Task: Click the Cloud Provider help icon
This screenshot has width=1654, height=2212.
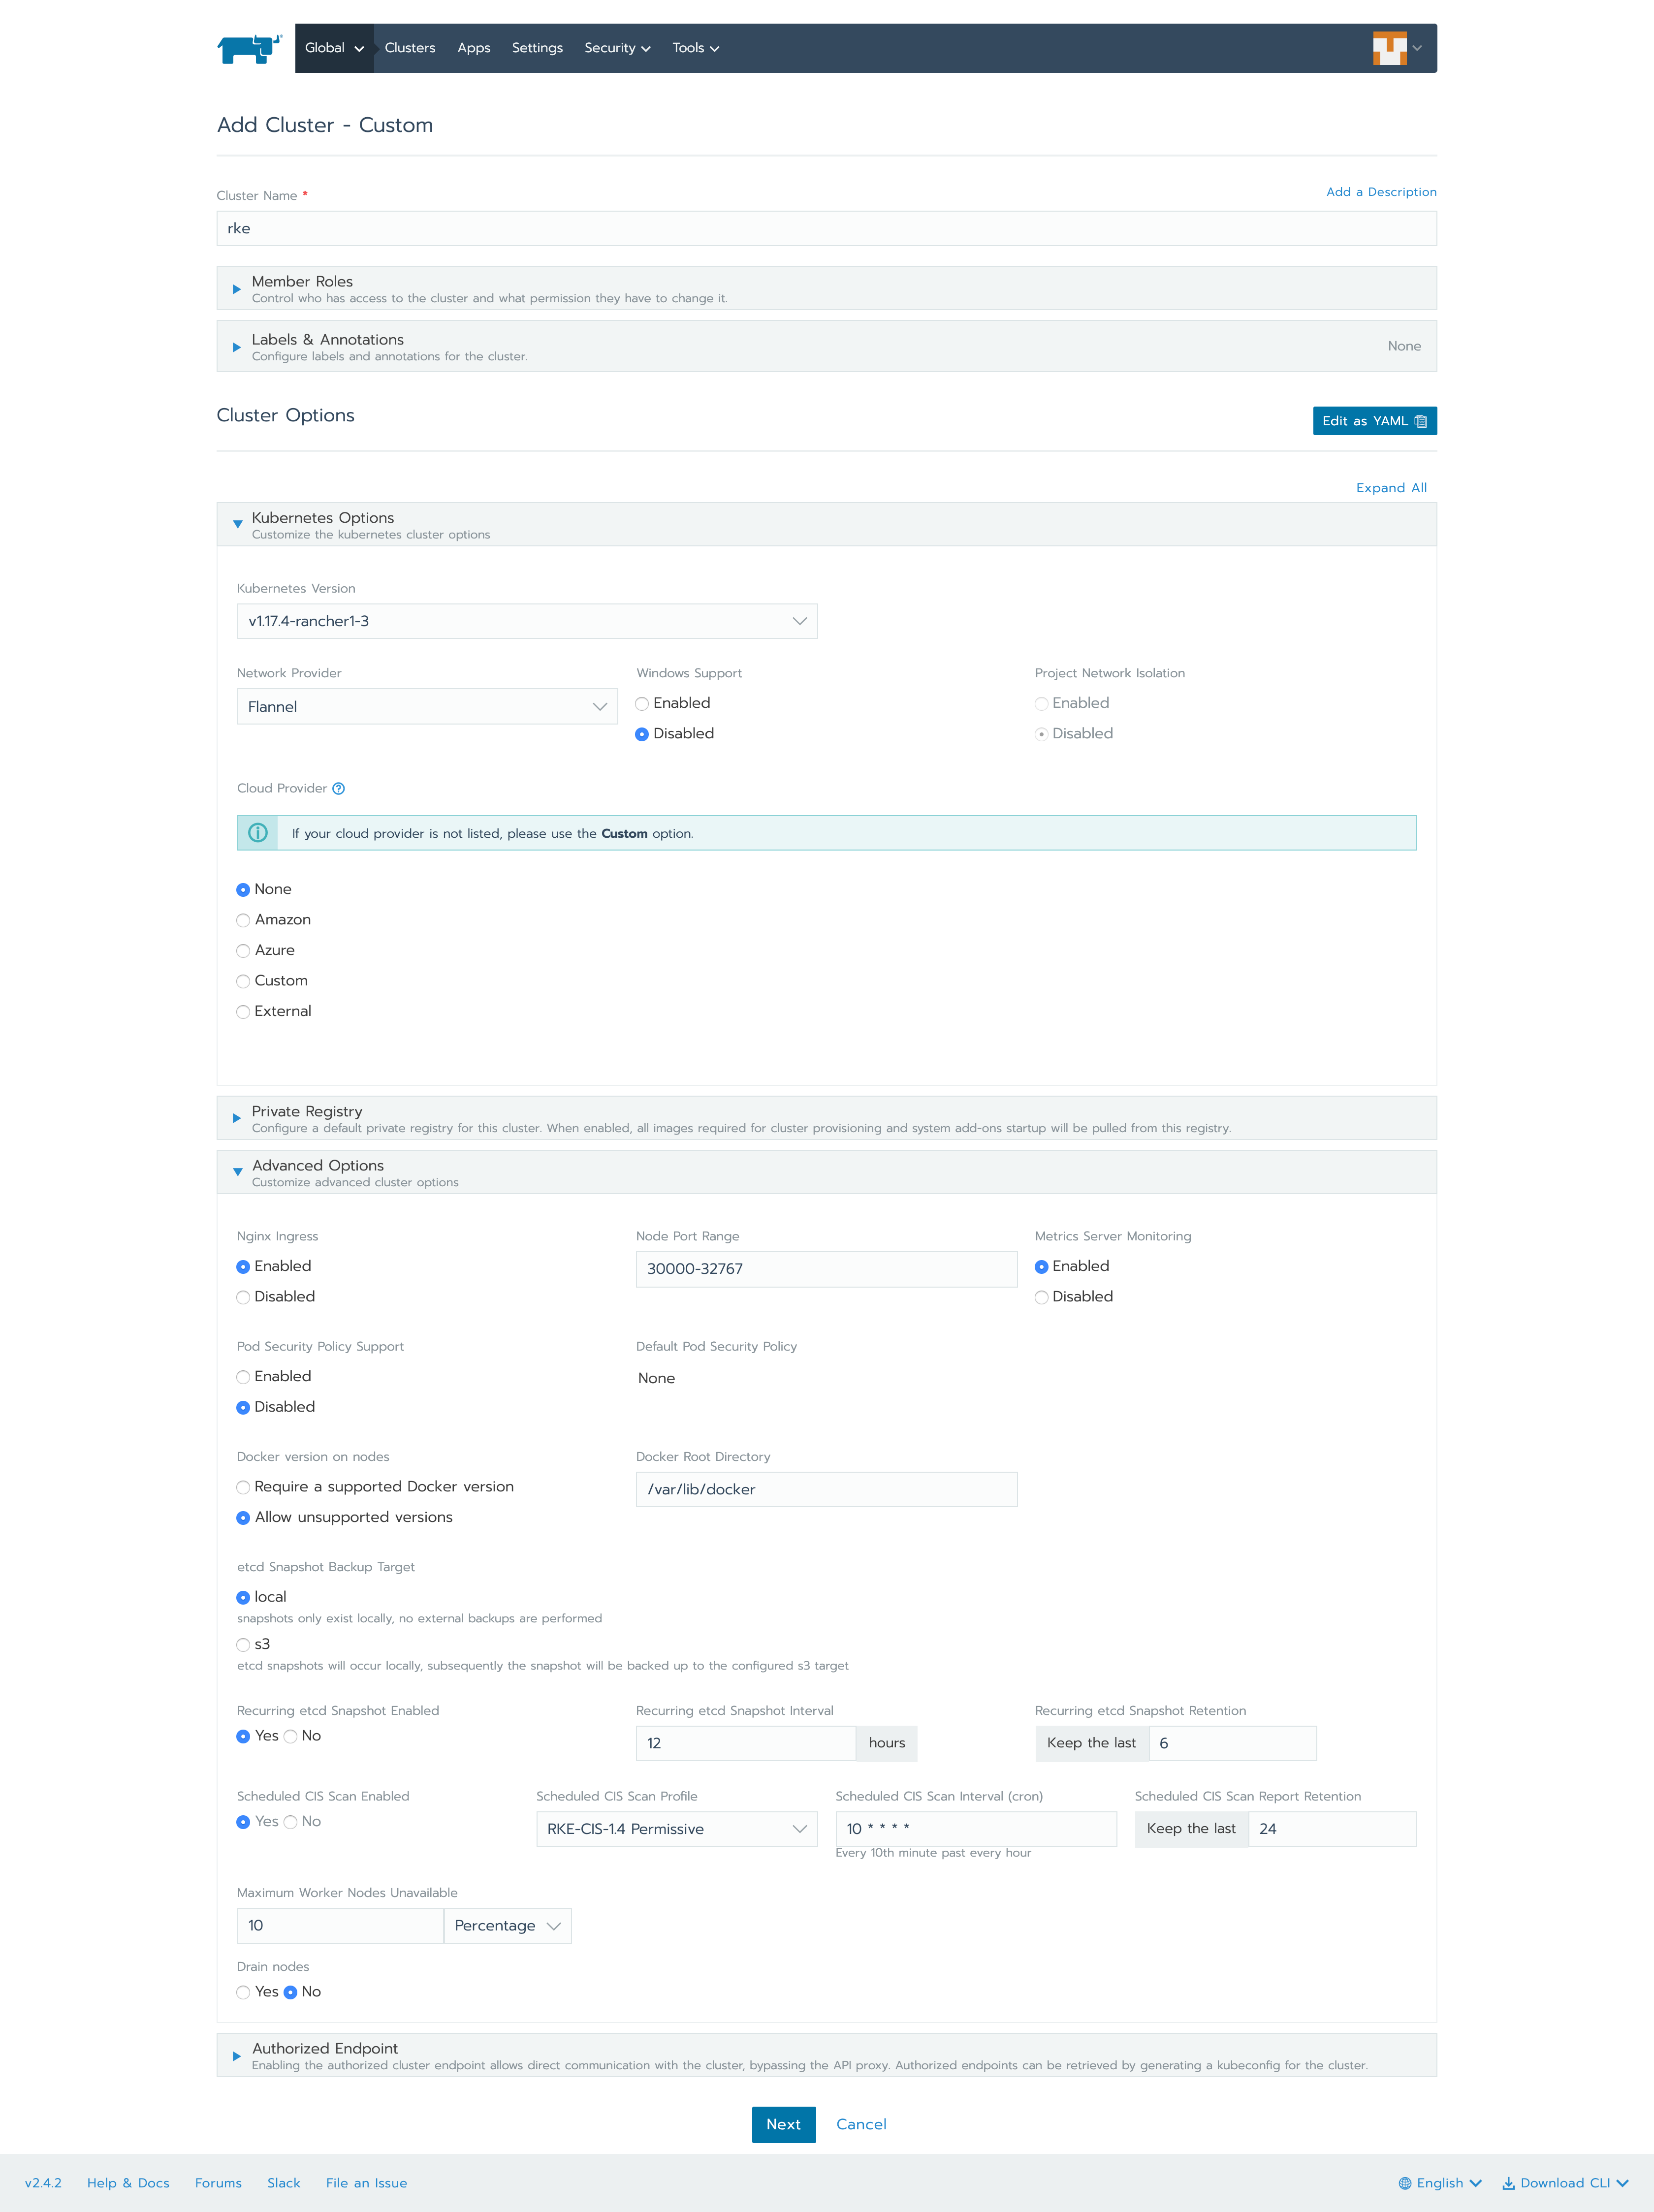Action: (x=339, y=788)
